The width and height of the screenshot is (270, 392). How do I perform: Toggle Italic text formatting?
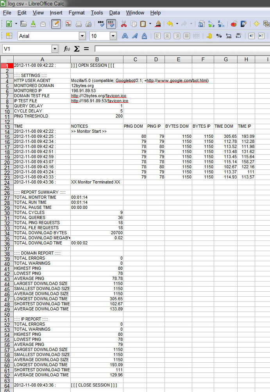click(135, 36)
